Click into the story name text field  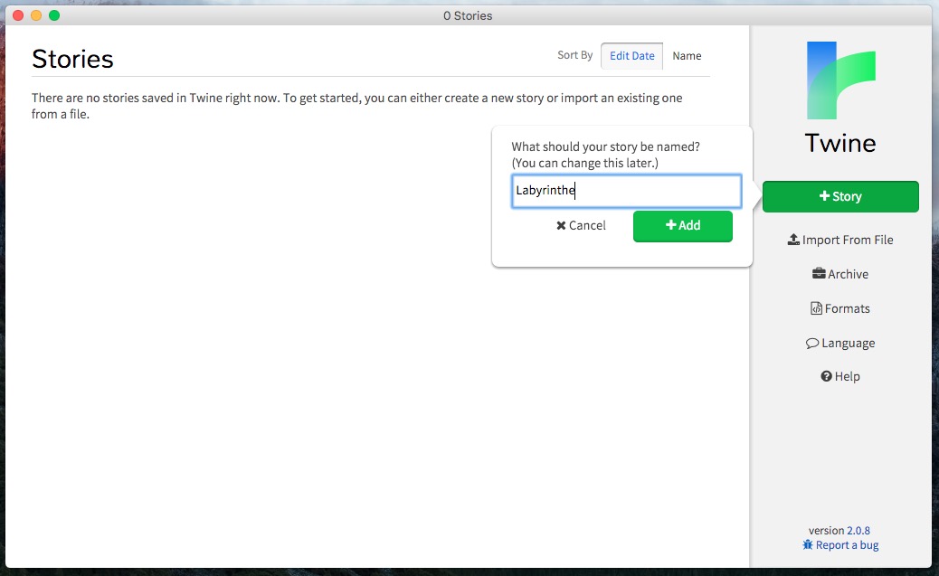pyautogui.click(x=626, y=191)
